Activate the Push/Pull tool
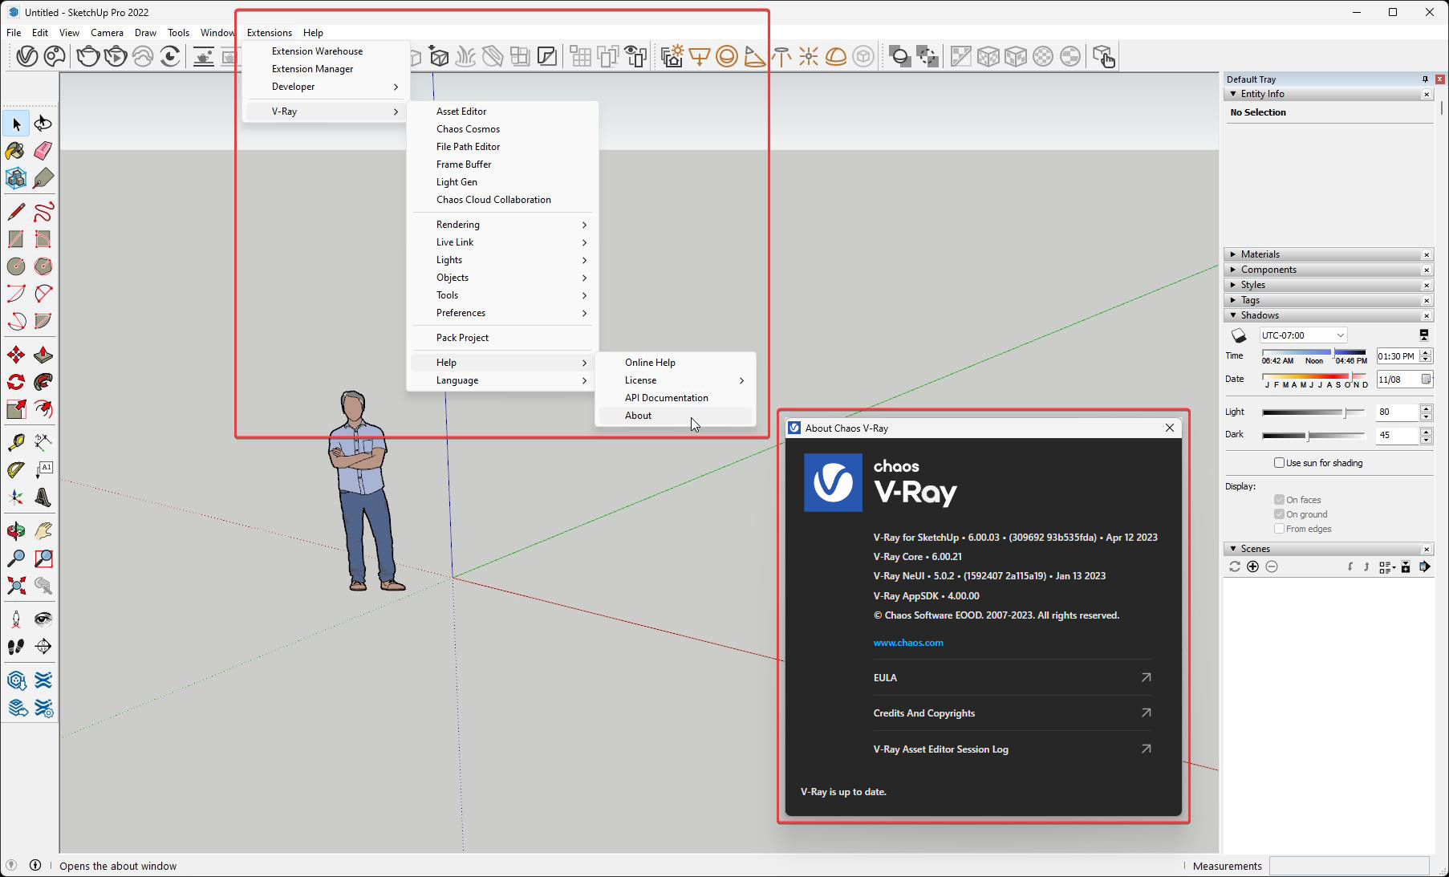 click(x=43, y=355)
